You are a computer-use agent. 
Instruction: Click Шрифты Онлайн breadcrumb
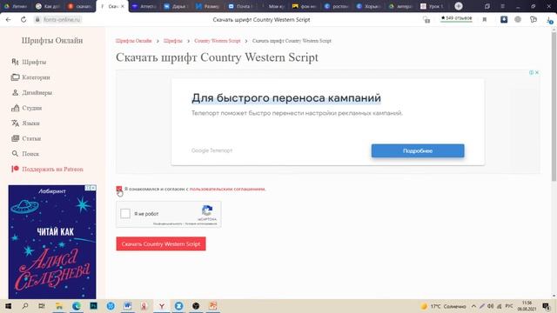click(x=133, y=41)
